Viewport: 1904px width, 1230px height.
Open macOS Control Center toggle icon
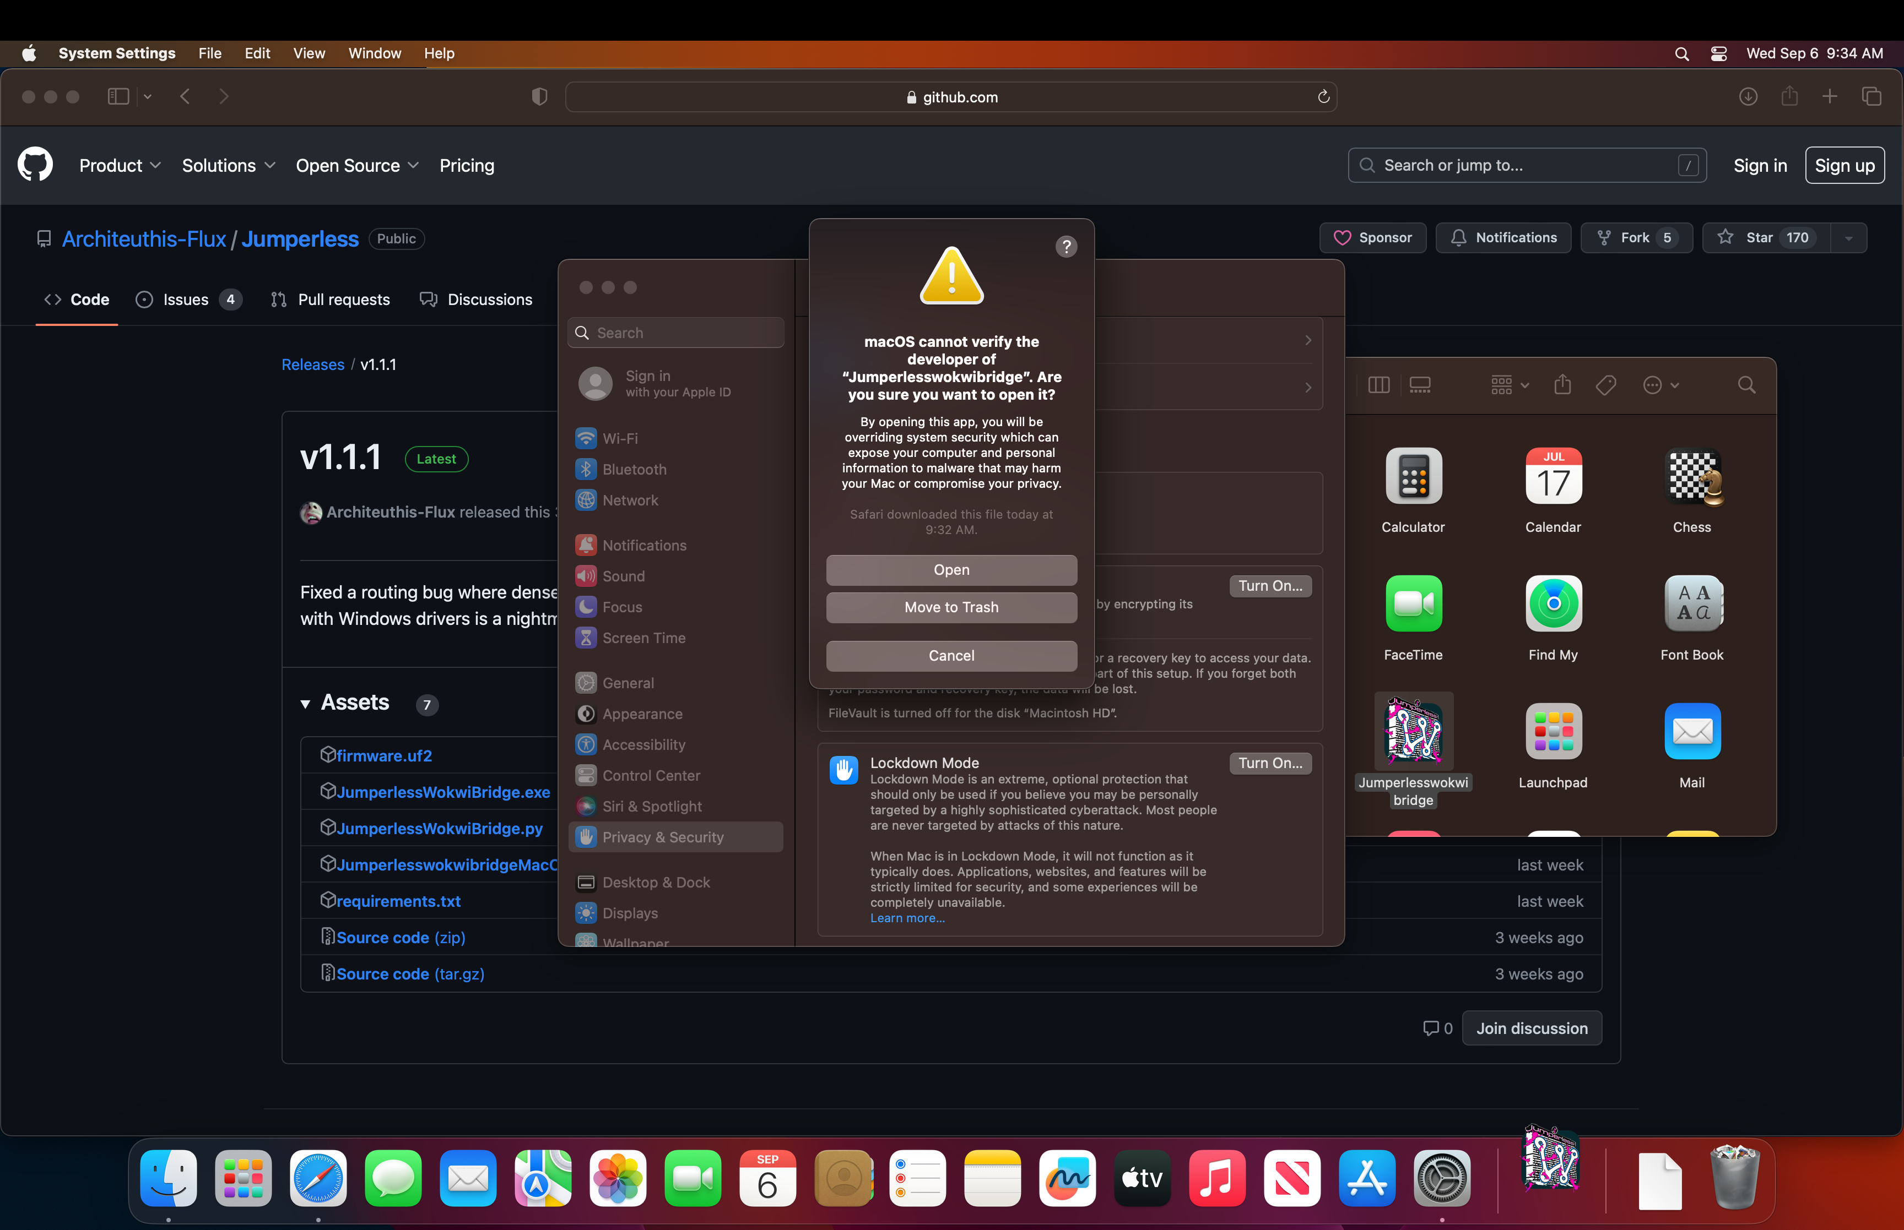click(1719, 53)
